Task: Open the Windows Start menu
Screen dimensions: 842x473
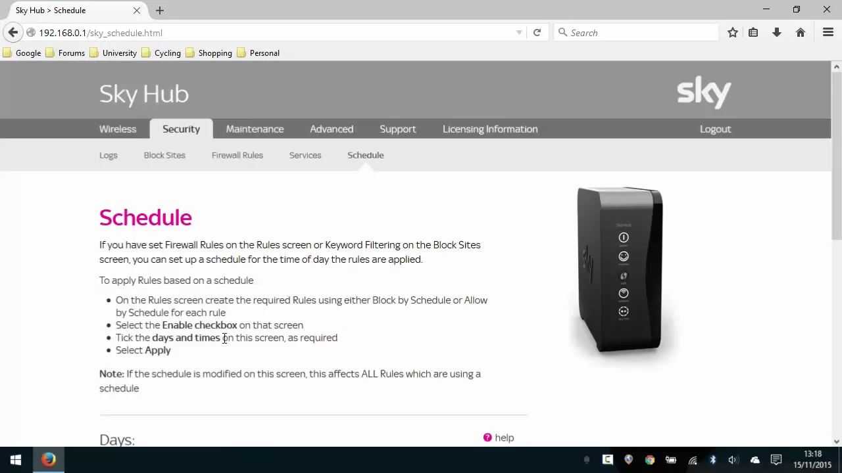Action: (16, 460)
